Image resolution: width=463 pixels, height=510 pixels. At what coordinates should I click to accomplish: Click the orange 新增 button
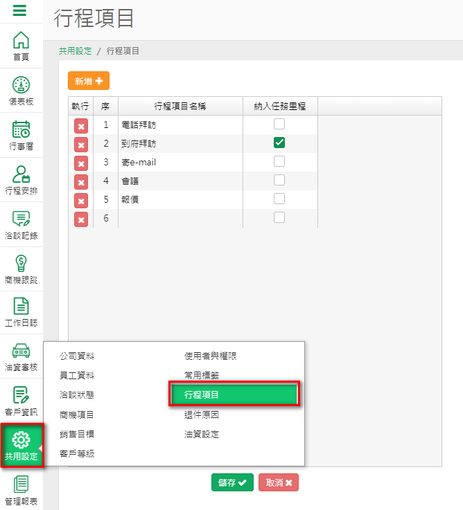pos(89,81)
